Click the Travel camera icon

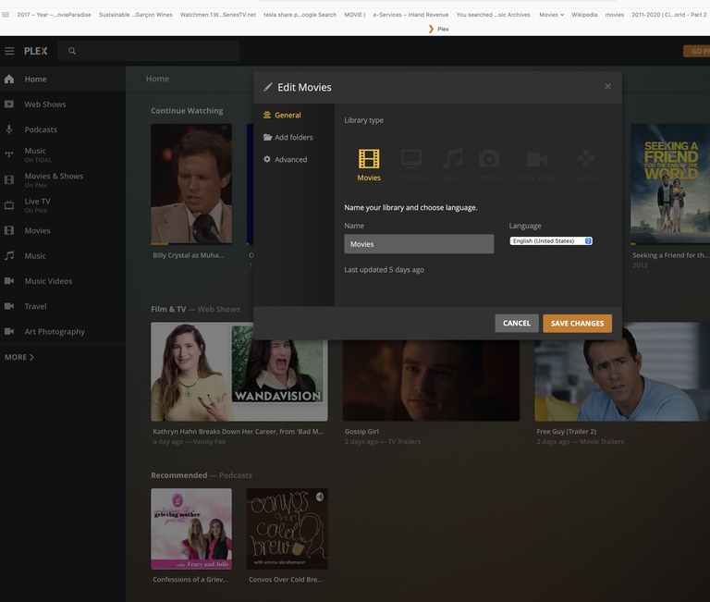pos(9,306)
